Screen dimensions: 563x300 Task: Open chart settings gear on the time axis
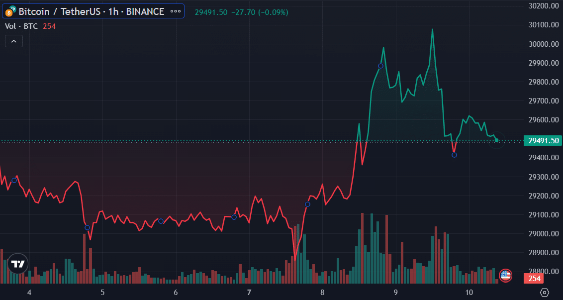(544, 293)
